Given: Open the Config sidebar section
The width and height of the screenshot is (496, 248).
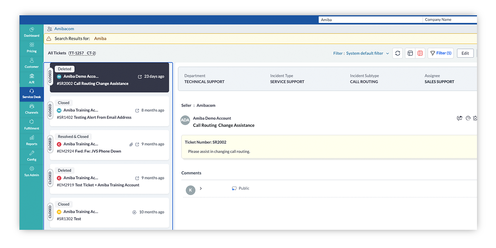Looking at the screenshot, I should click(x=31, y=156).
